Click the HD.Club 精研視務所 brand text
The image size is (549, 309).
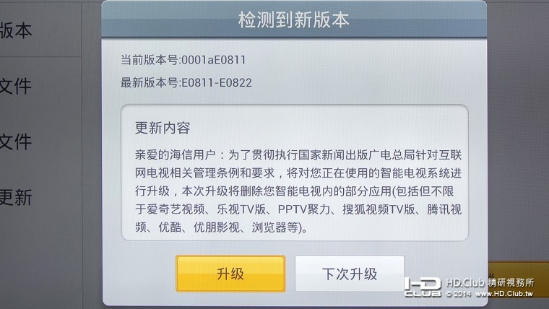tap(490, 282)
